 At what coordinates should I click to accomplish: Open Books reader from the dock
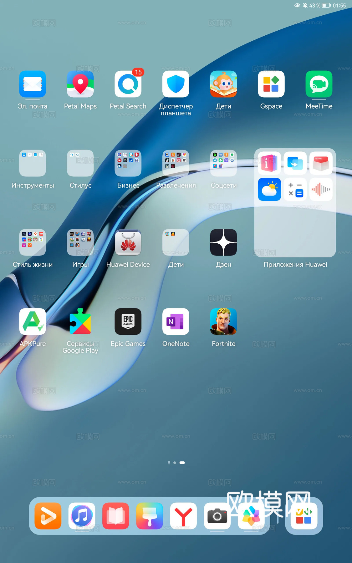click(x=116, y=516)
